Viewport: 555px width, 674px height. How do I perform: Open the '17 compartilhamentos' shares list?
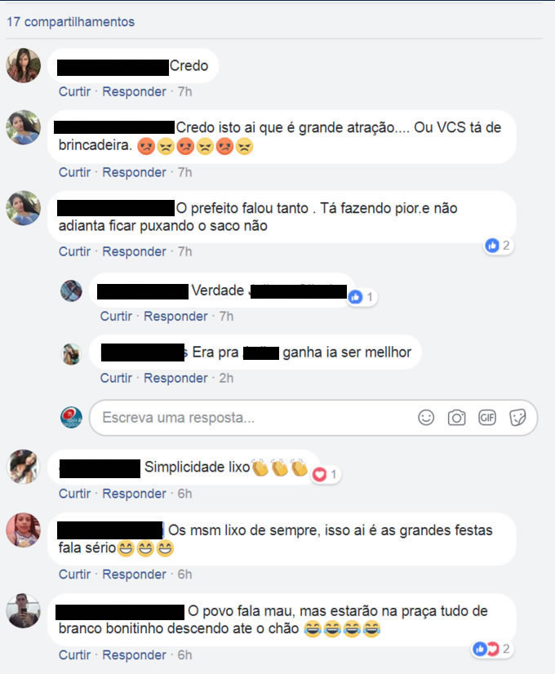[x=70, y=22]
